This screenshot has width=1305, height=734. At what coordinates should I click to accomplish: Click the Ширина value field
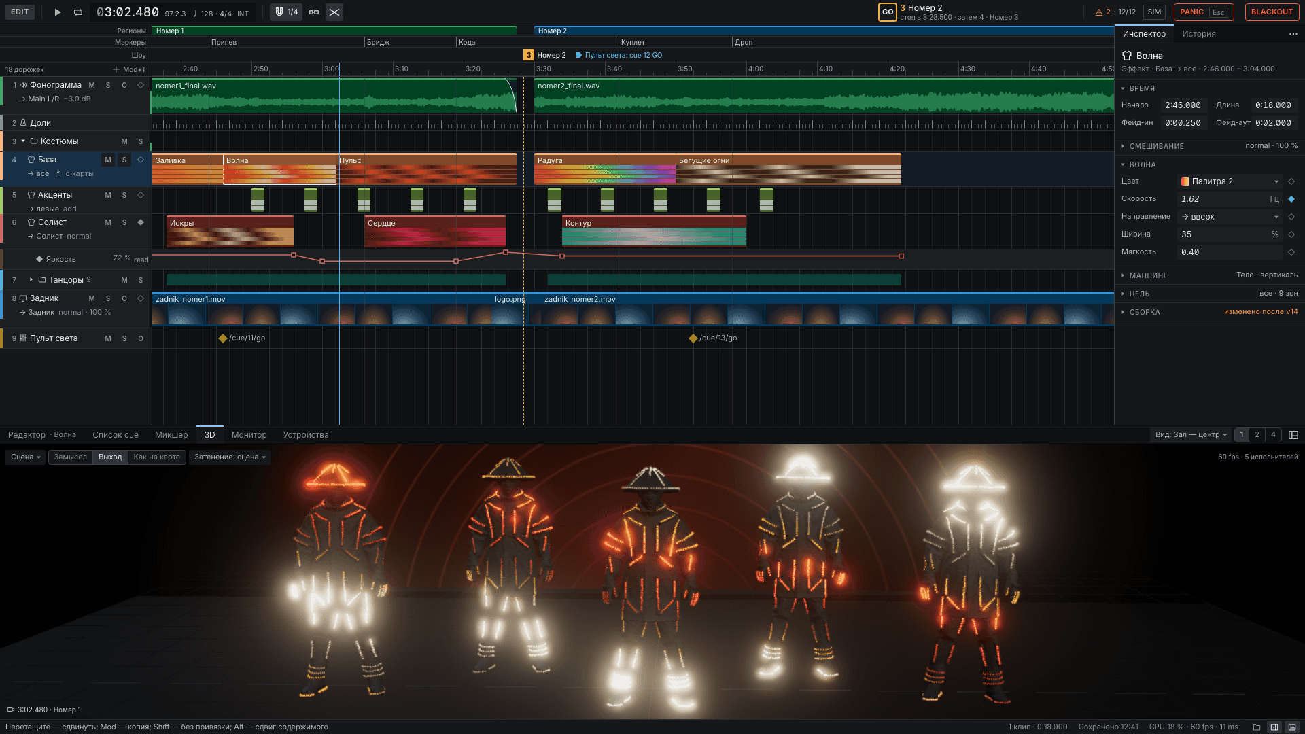[1230, 234]
